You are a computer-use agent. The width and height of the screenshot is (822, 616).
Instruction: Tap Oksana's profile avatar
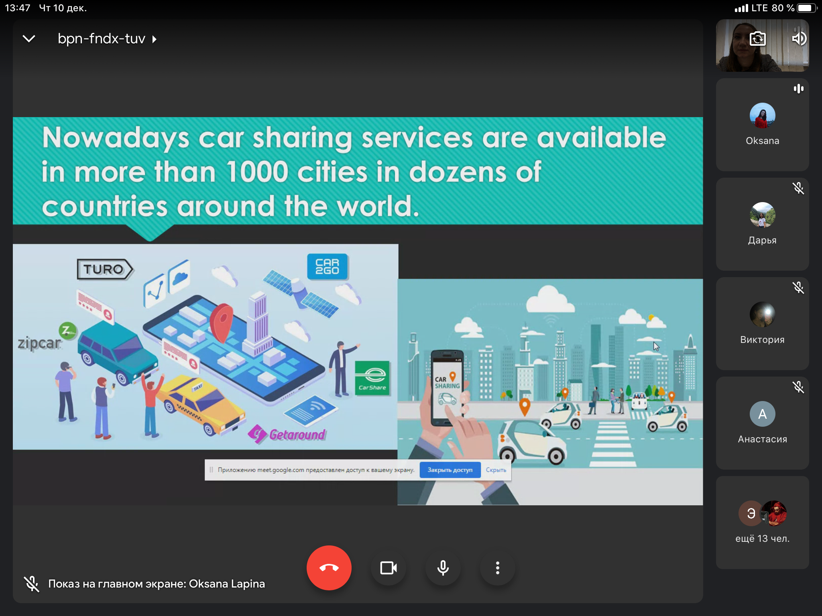click(x=762, y=115)
